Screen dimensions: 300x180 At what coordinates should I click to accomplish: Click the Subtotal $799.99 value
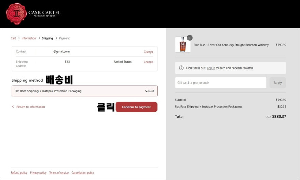[x=281, y=100]
